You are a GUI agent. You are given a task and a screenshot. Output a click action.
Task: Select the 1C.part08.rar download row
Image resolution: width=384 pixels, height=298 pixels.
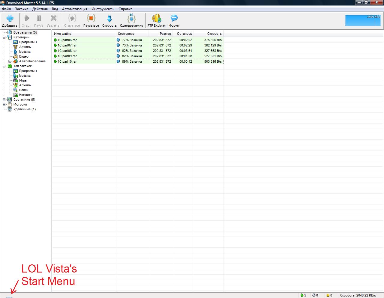click(67, 51)
